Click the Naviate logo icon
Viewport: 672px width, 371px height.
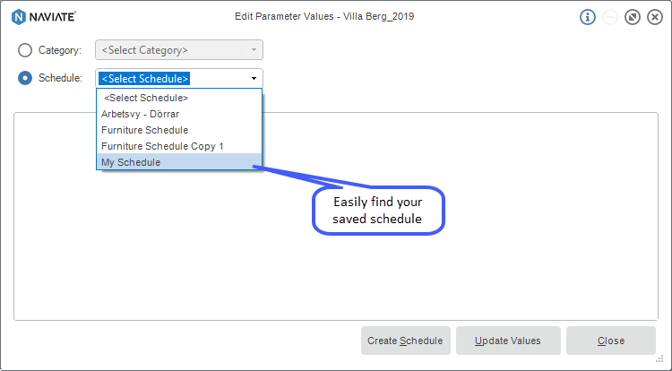click(x=18, y=16)
